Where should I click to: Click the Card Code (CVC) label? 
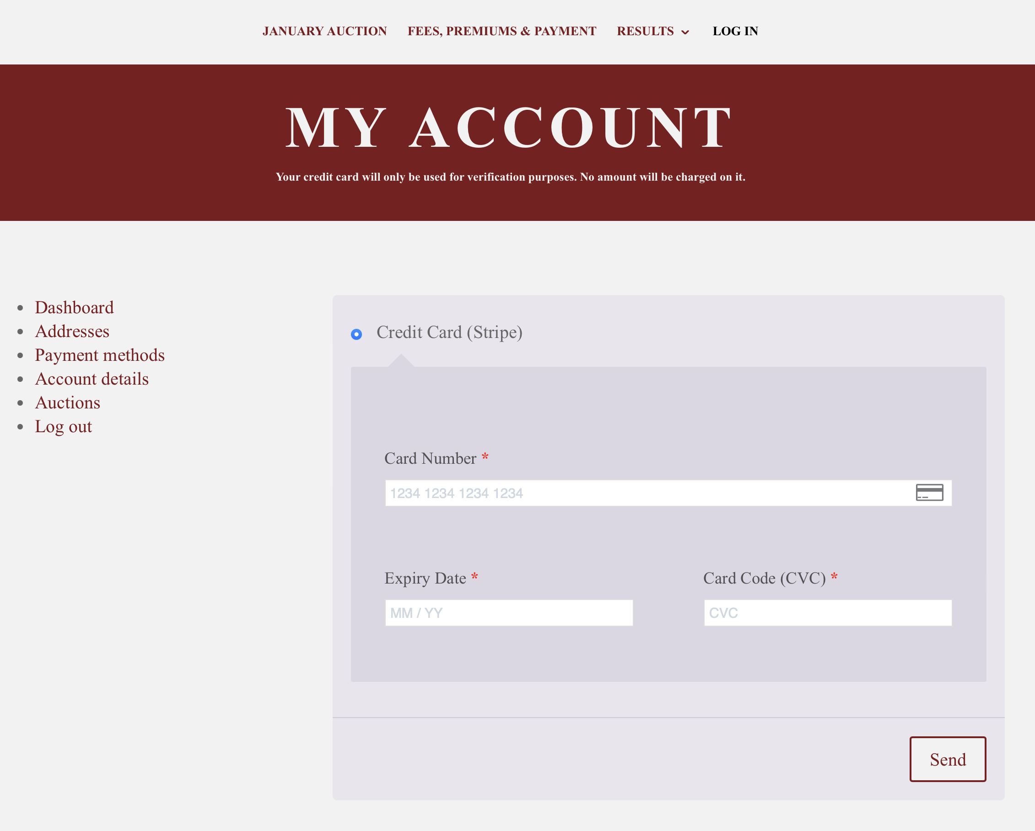tap(764, 578)
